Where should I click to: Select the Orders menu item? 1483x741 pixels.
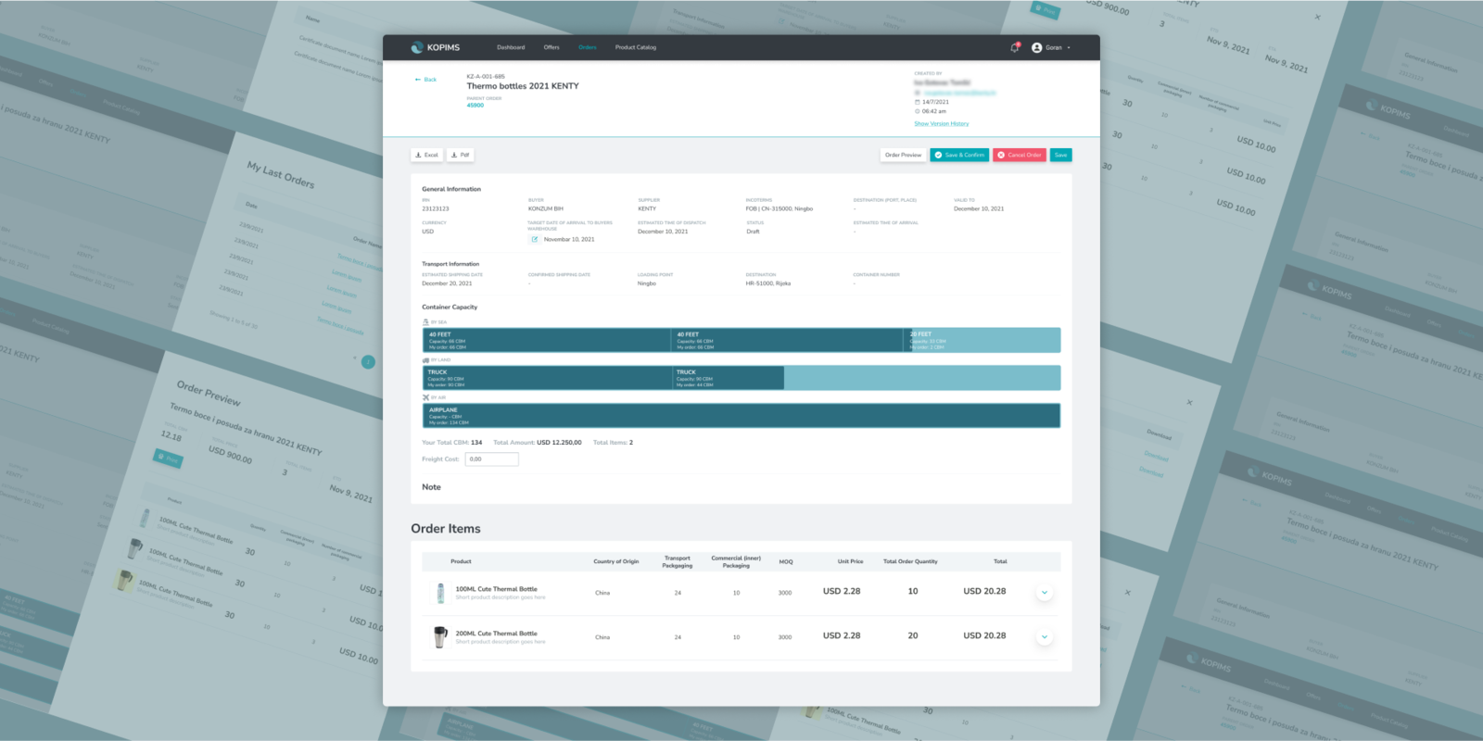tap(588, 47)
